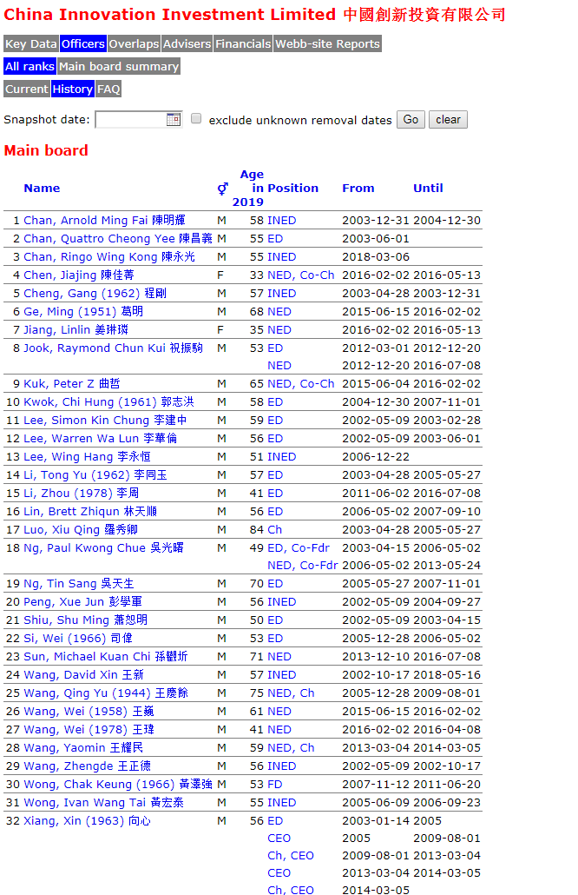Image resolution: width=578 pixels, height=895 pixels.
Task: Open Chan, Arnold Ming Fai profile link
Action: (104, 221)
